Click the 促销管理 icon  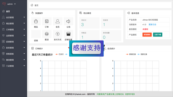(3, 41)
